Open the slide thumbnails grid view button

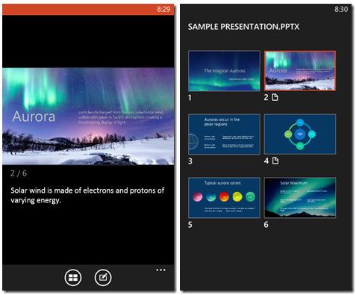tap(73, 278)
